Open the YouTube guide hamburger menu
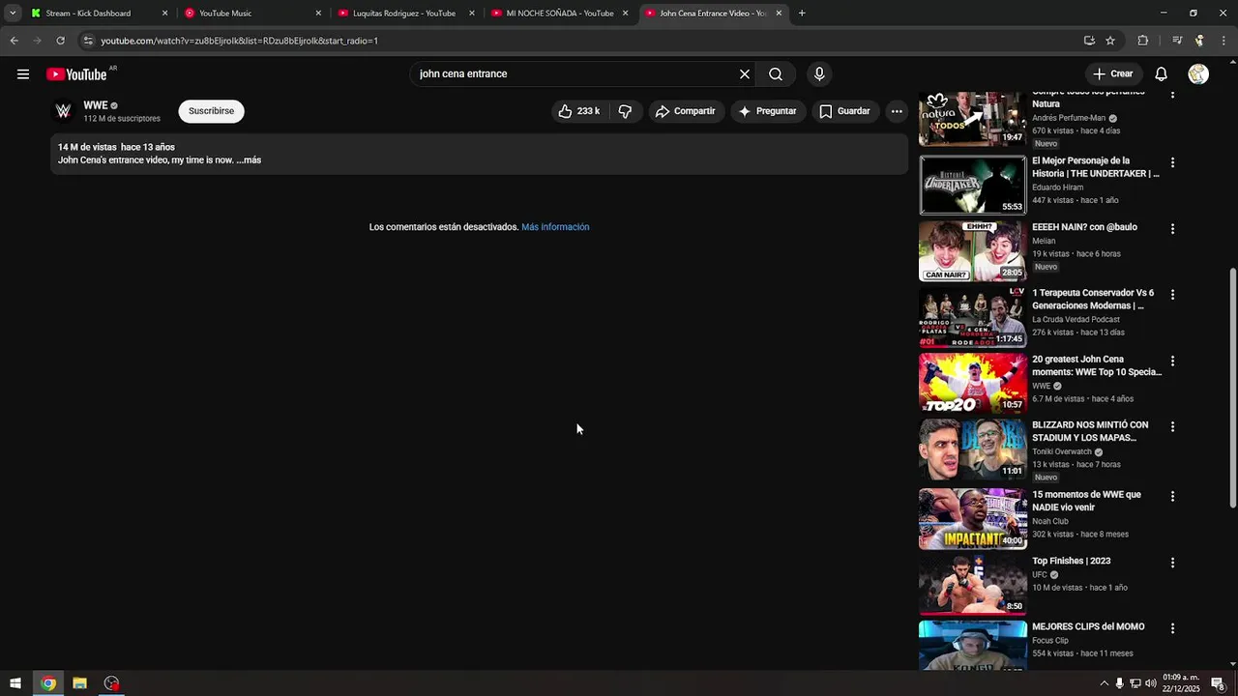The image size is (1238, 696). [23, 74]
